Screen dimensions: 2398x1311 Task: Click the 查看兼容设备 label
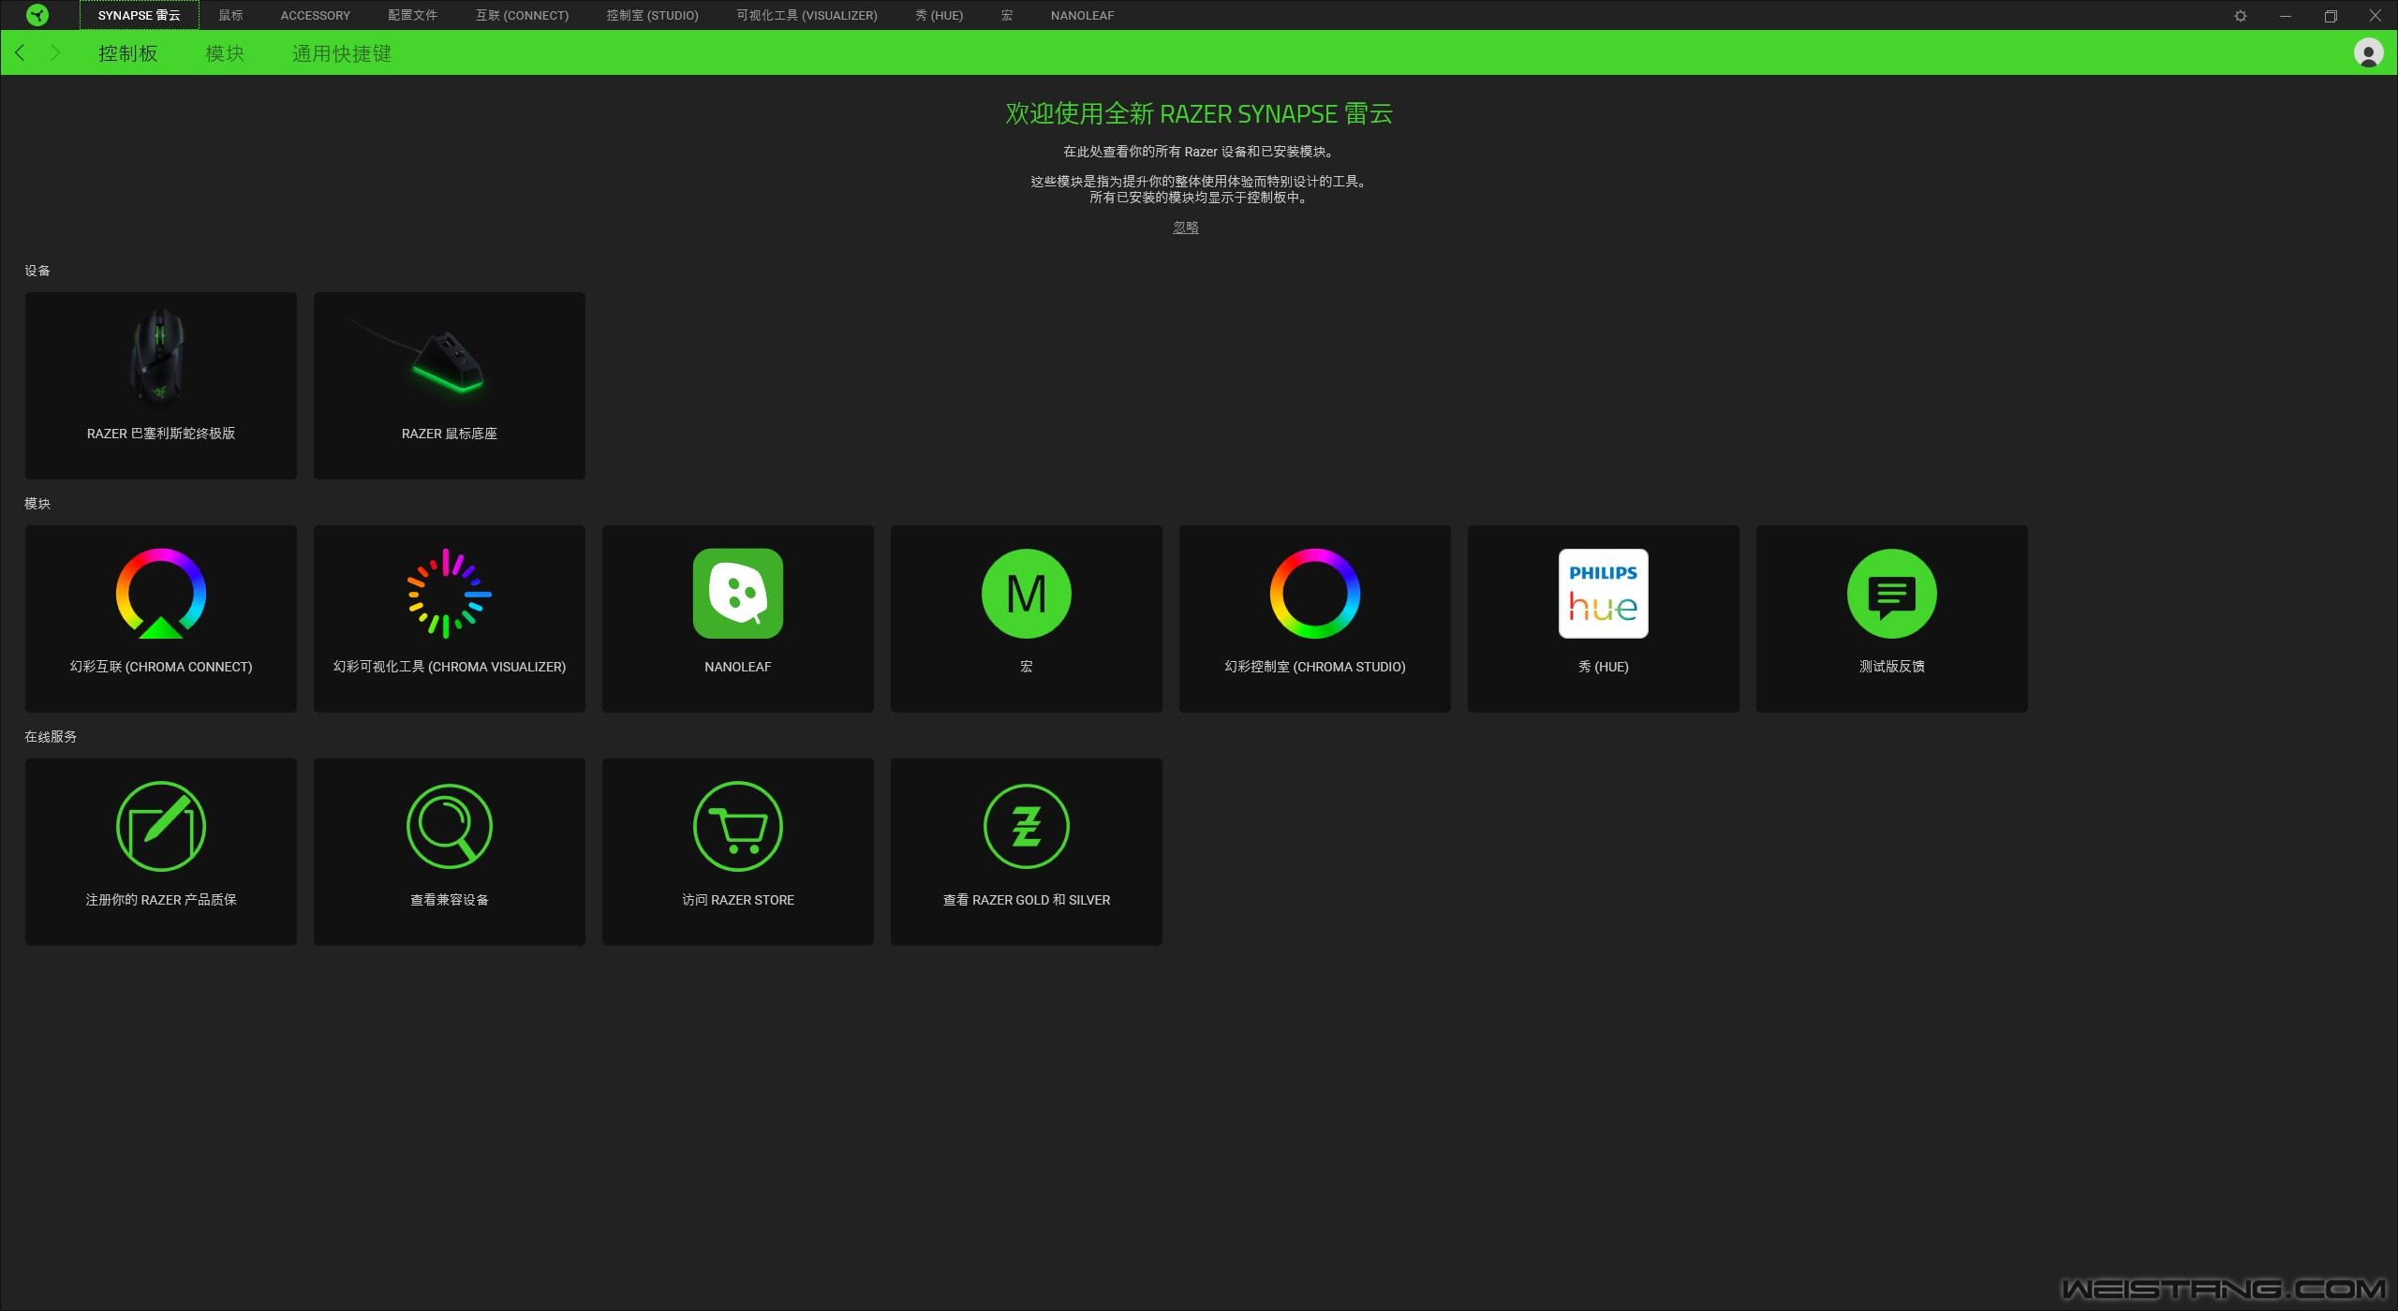(x=450, y=900)
